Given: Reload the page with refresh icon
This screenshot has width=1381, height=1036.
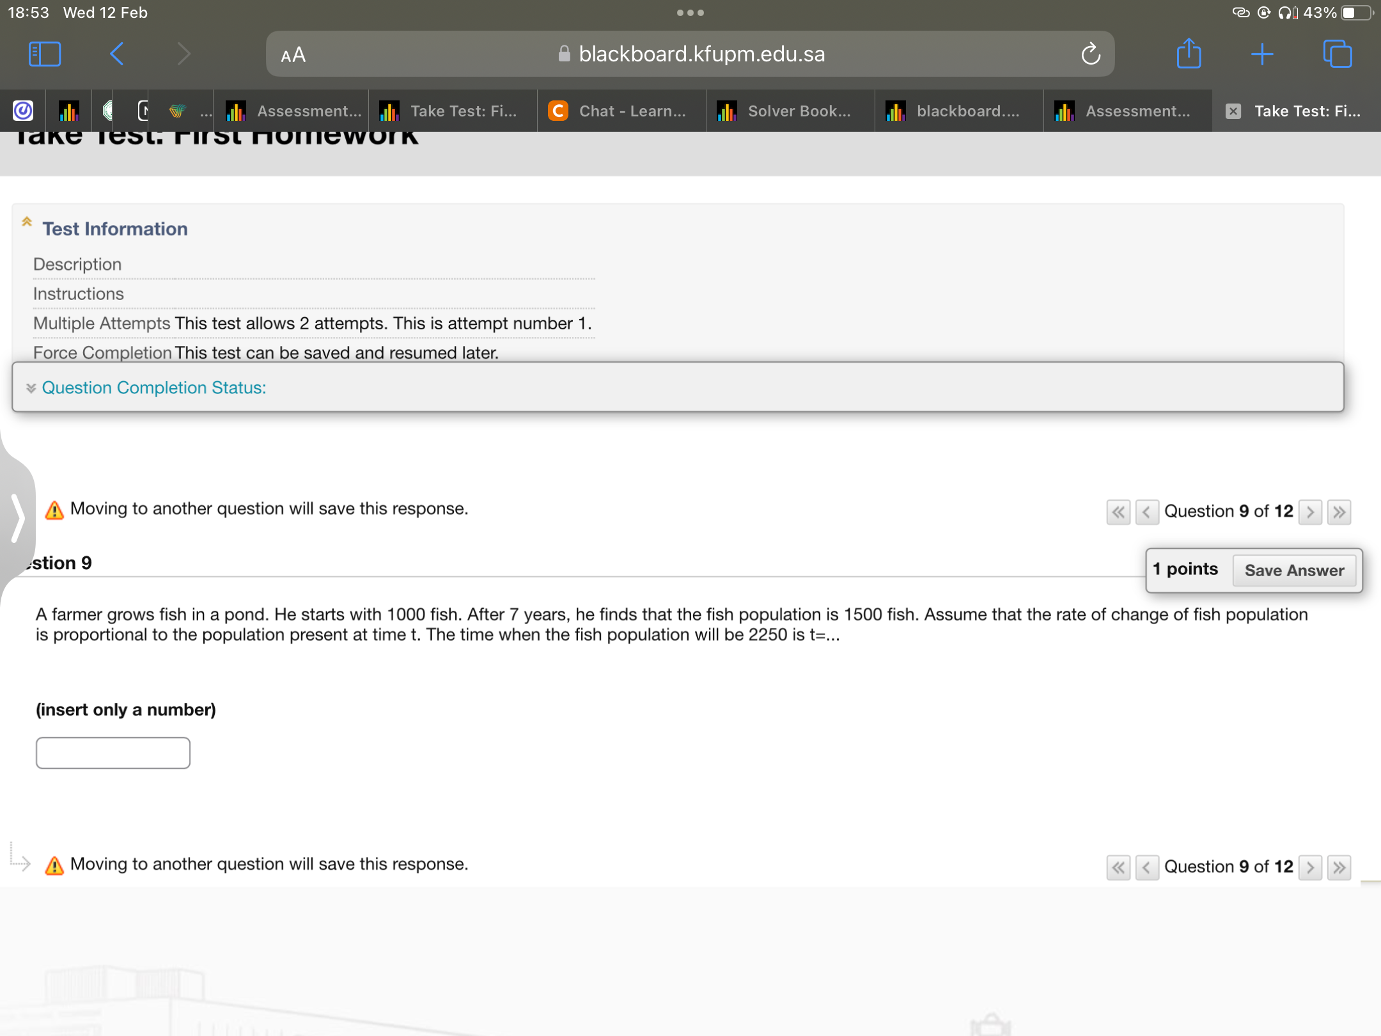Looking at the screenshot, I should pos(1091,54).
